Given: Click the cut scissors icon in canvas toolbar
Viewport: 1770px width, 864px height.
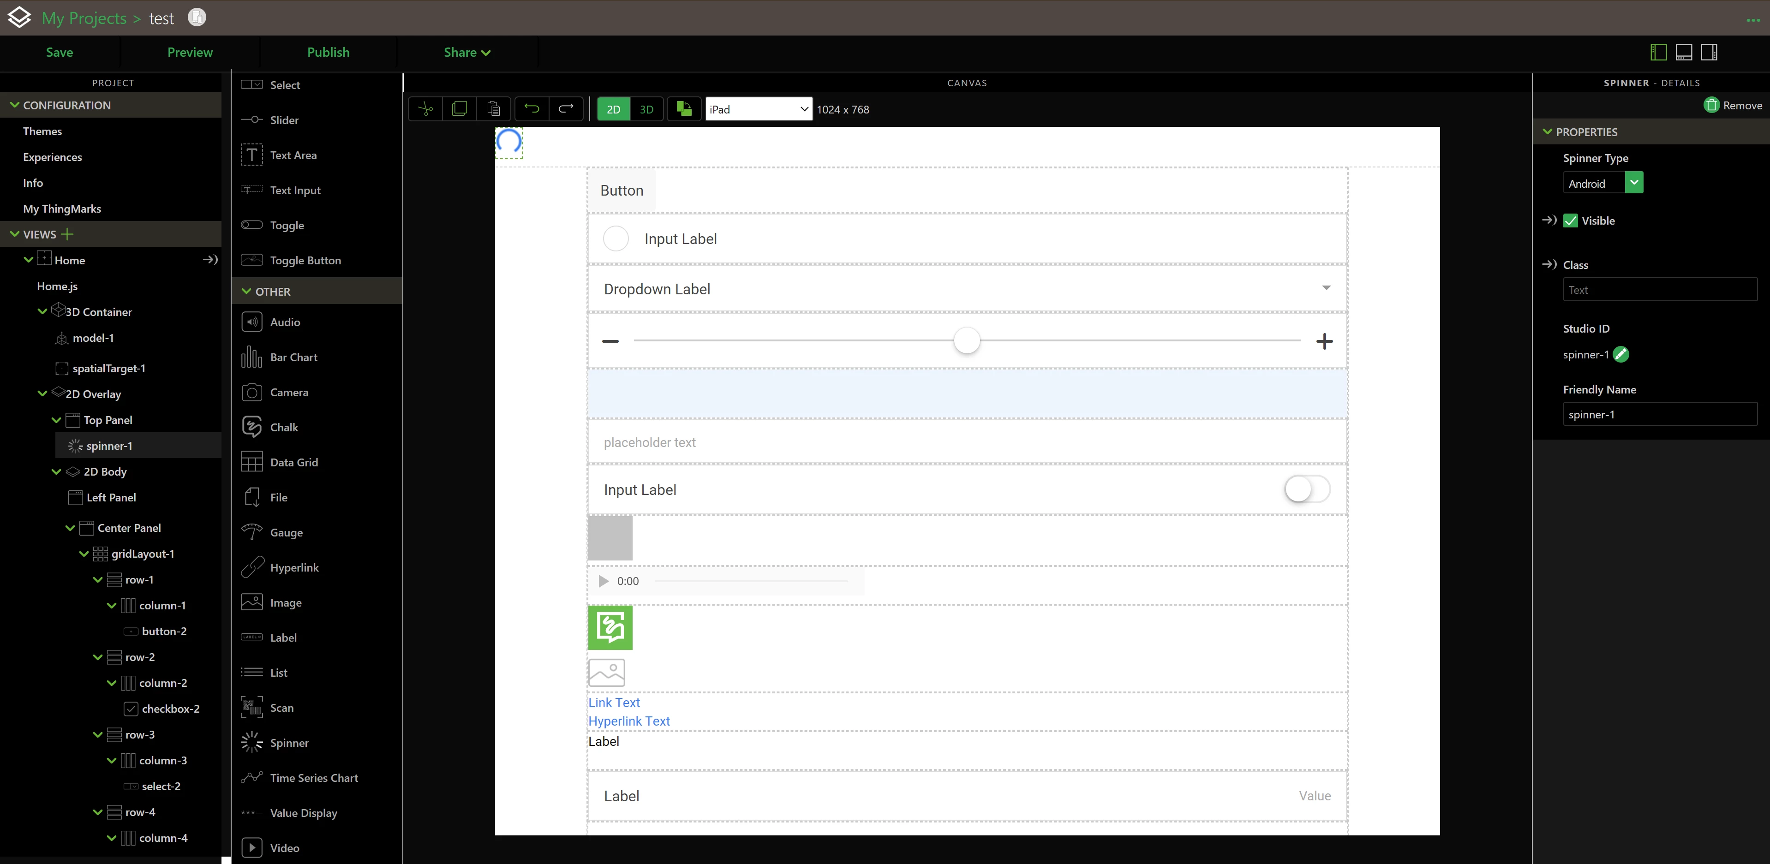Looking at the screenshot, I should (425, 109).
